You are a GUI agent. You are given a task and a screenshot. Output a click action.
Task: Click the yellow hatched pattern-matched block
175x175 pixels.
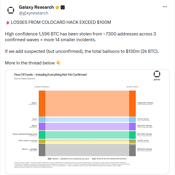[42, 141]
